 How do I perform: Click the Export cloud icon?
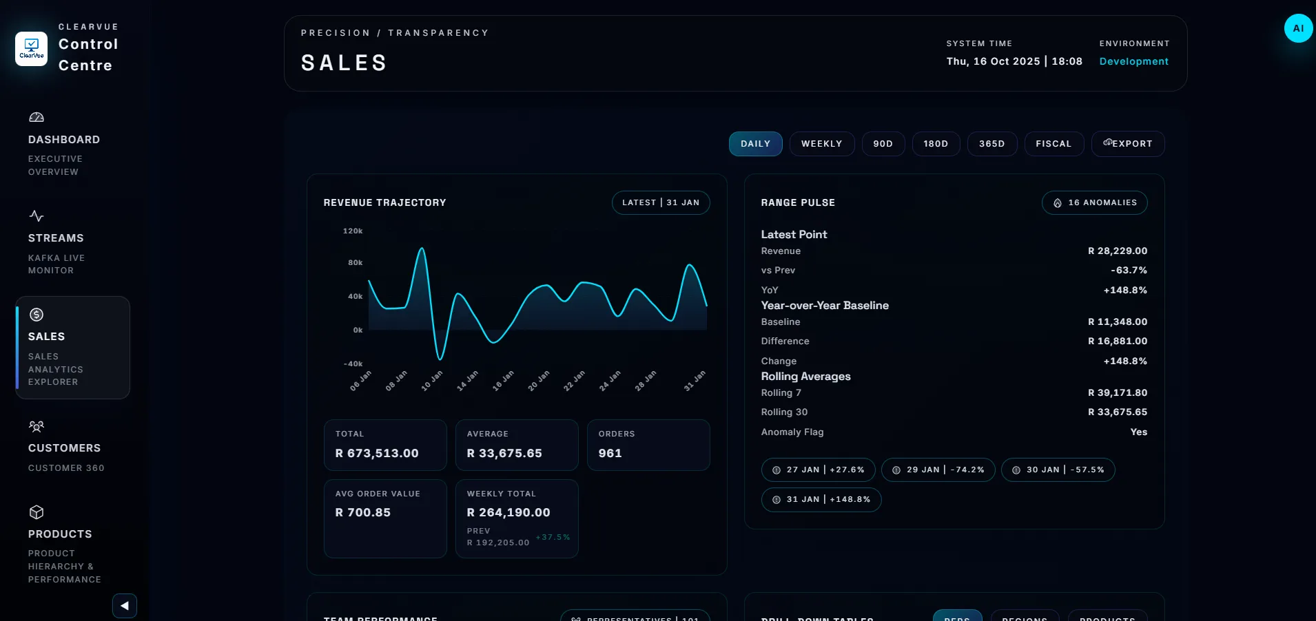point(1108,143)
